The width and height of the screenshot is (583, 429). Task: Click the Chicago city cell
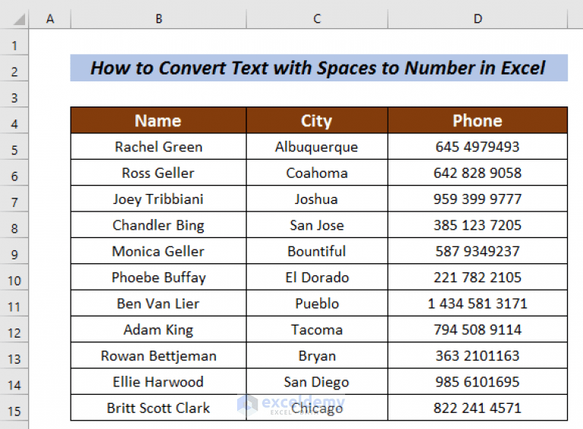[317, 408]
